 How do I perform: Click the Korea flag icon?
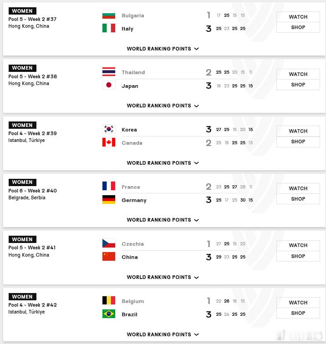109,129
